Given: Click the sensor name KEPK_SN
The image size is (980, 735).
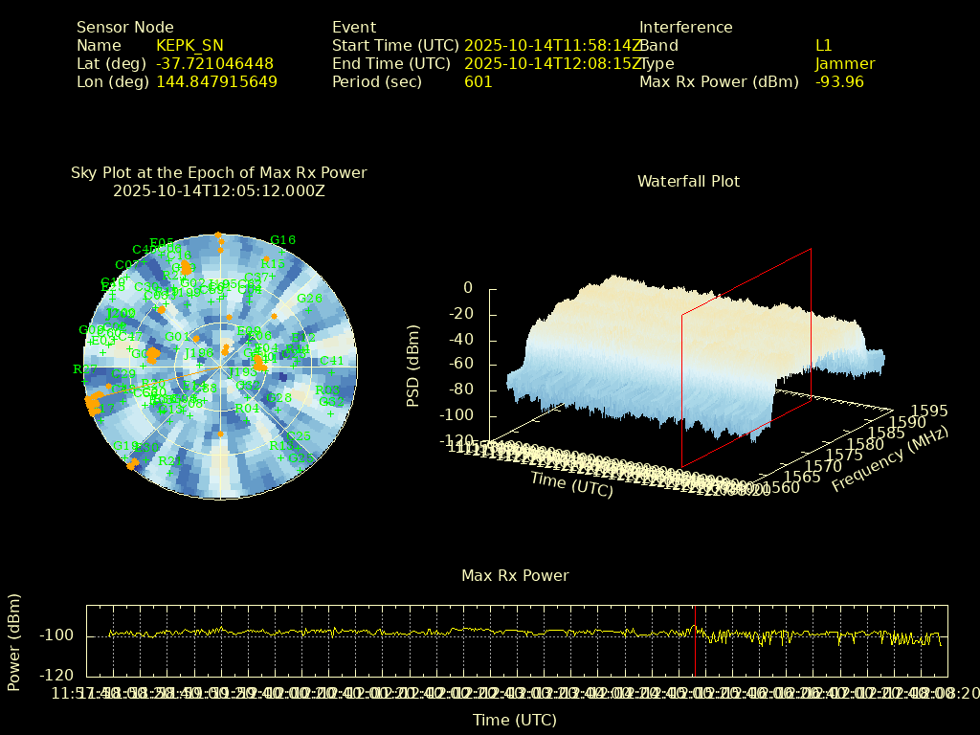Looking at the screenshot, I should coord(189,45).
